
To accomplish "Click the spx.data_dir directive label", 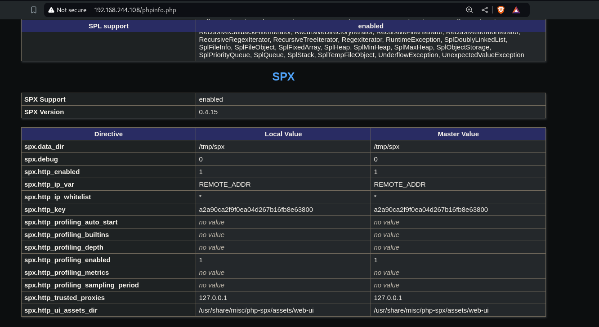I will click(44, 146).
